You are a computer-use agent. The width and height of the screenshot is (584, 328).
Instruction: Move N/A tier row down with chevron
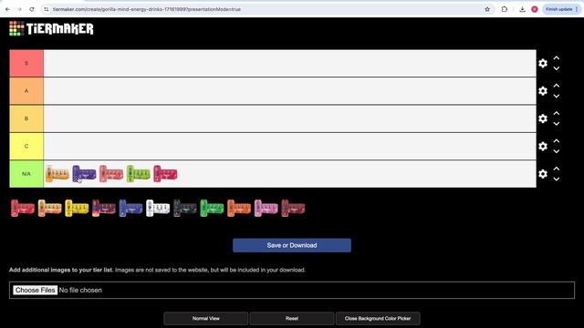[556, 179]
